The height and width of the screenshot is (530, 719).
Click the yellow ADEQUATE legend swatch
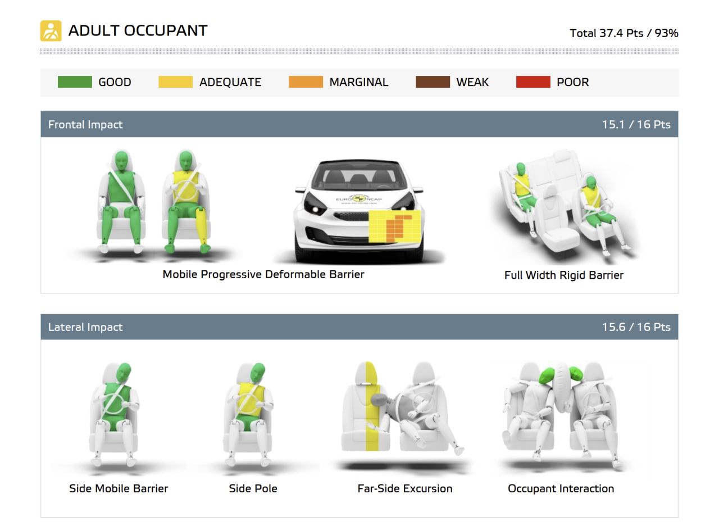(x=175, y=82)
